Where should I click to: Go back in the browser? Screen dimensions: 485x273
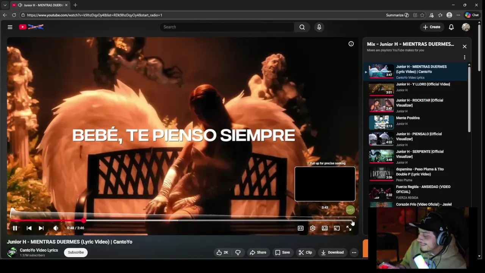pos(5,15)
